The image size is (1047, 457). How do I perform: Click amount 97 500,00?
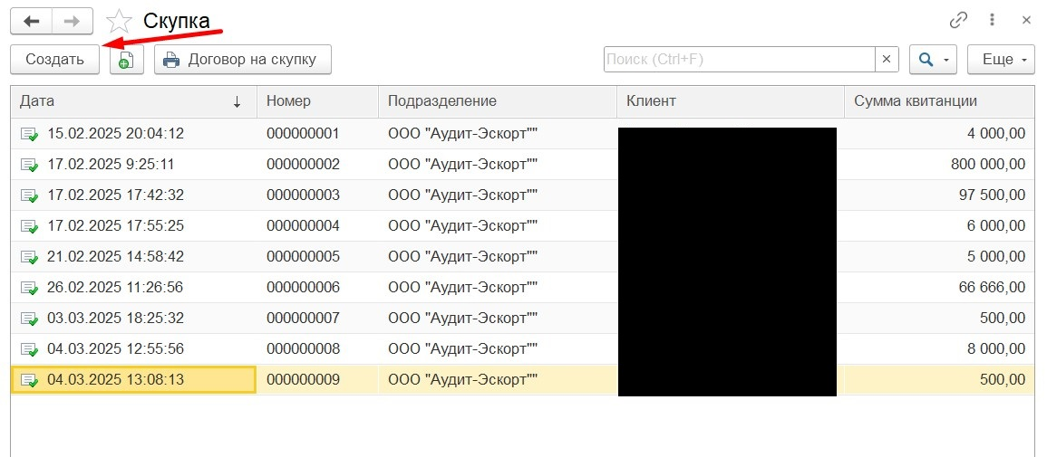tap(993, 195)
